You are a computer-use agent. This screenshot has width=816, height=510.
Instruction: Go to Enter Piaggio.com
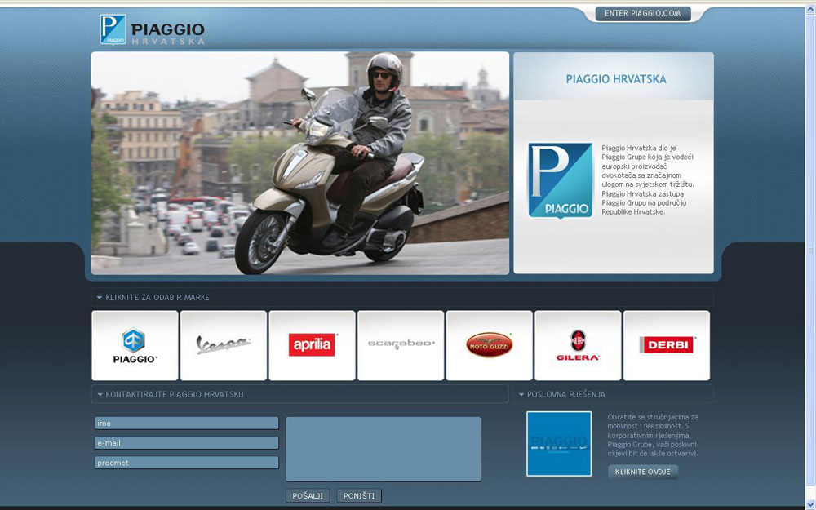pyautogui.click(x=643, y=14)
